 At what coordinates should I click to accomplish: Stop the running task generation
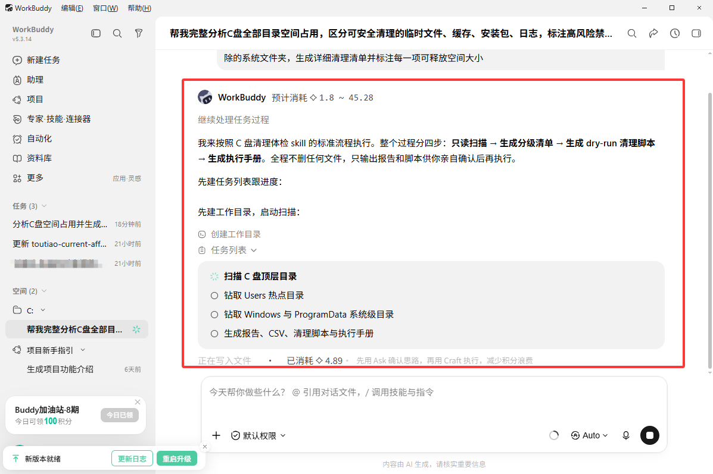[650, 435]
